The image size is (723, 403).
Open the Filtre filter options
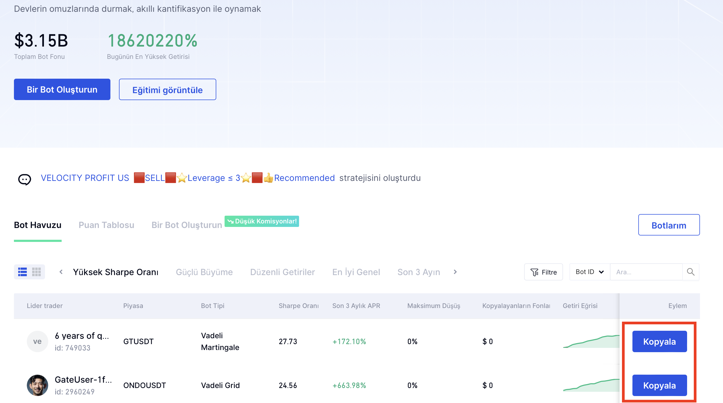[543, 272]
